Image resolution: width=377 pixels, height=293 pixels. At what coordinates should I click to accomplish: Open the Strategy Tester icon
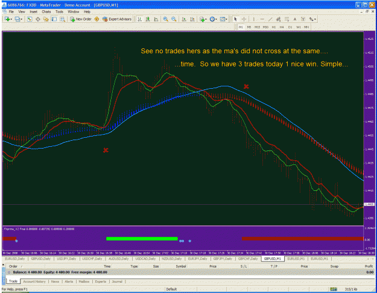(x=63, y=19)
